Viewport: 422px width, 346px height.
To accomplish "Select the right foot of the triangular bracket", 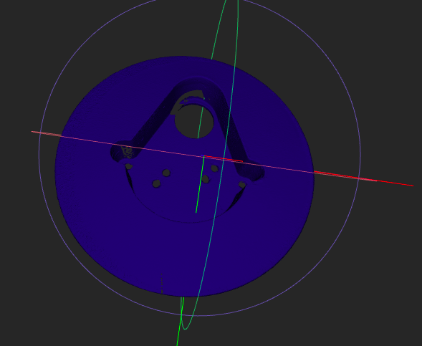I will coord(252,172).
